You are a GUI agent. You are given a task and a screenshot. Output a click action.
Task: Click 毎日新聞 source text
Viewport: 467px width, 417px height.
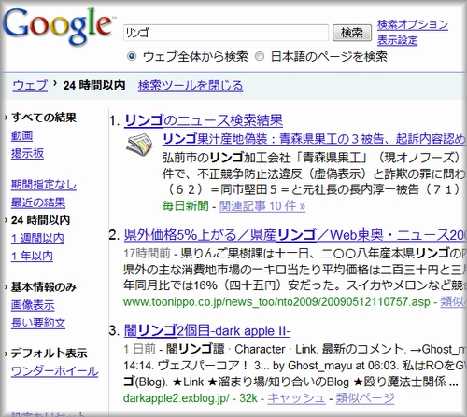185,206
